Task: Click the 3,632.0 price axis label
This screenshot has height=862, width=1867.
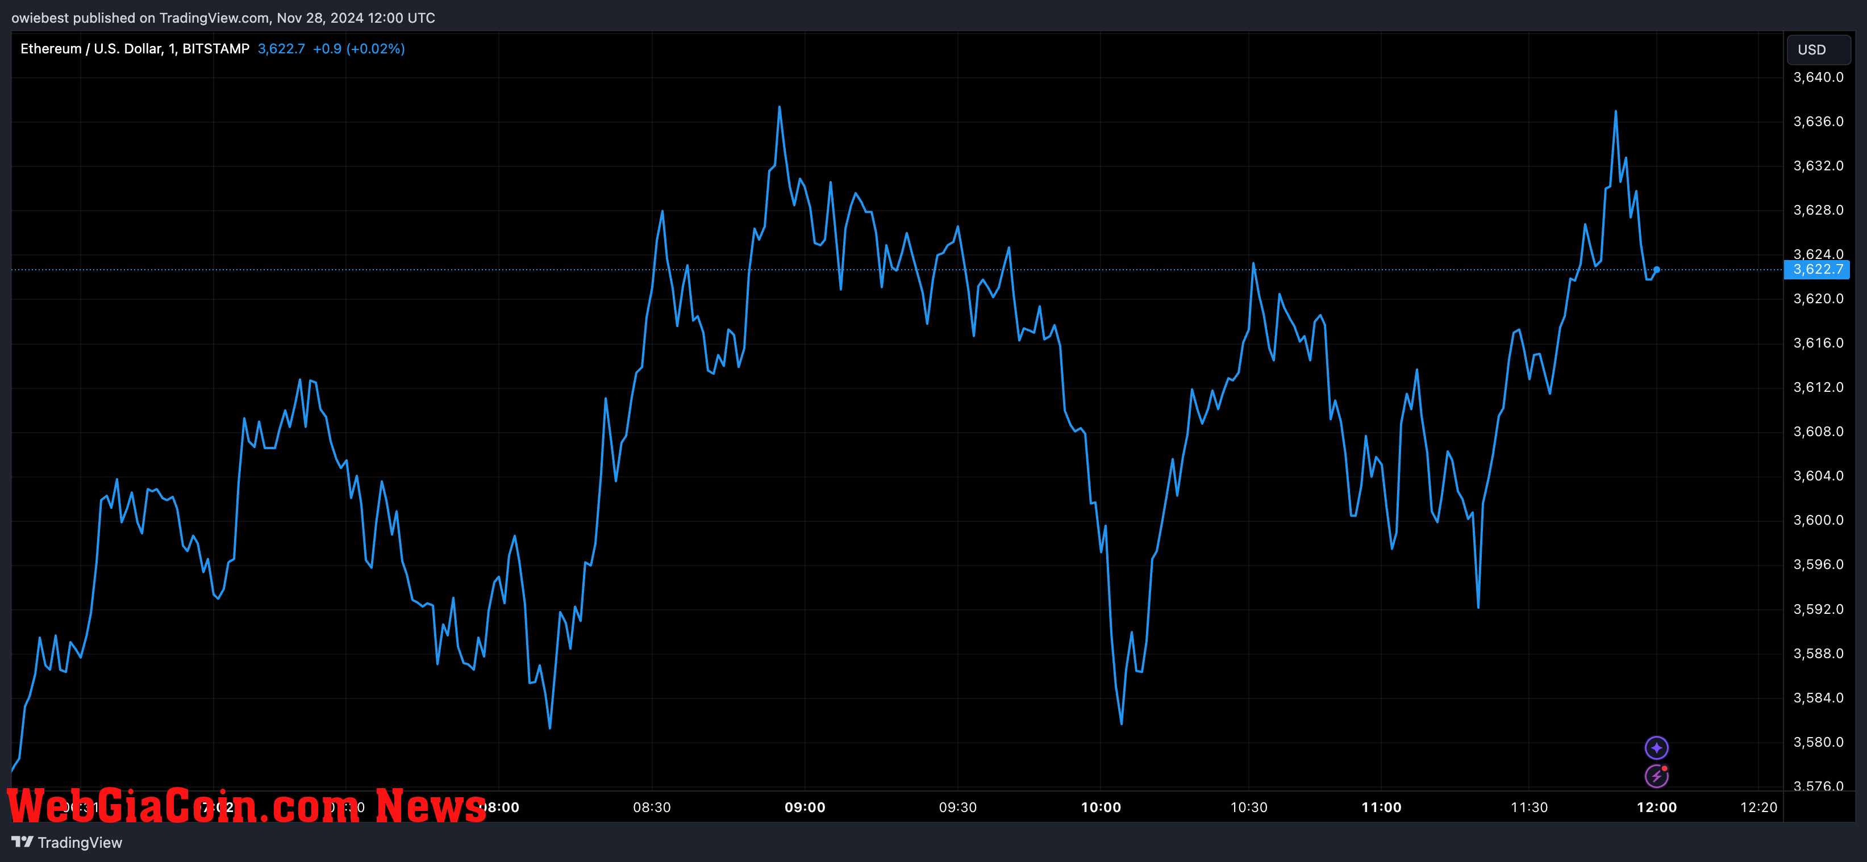Action: pos(1819,166)
